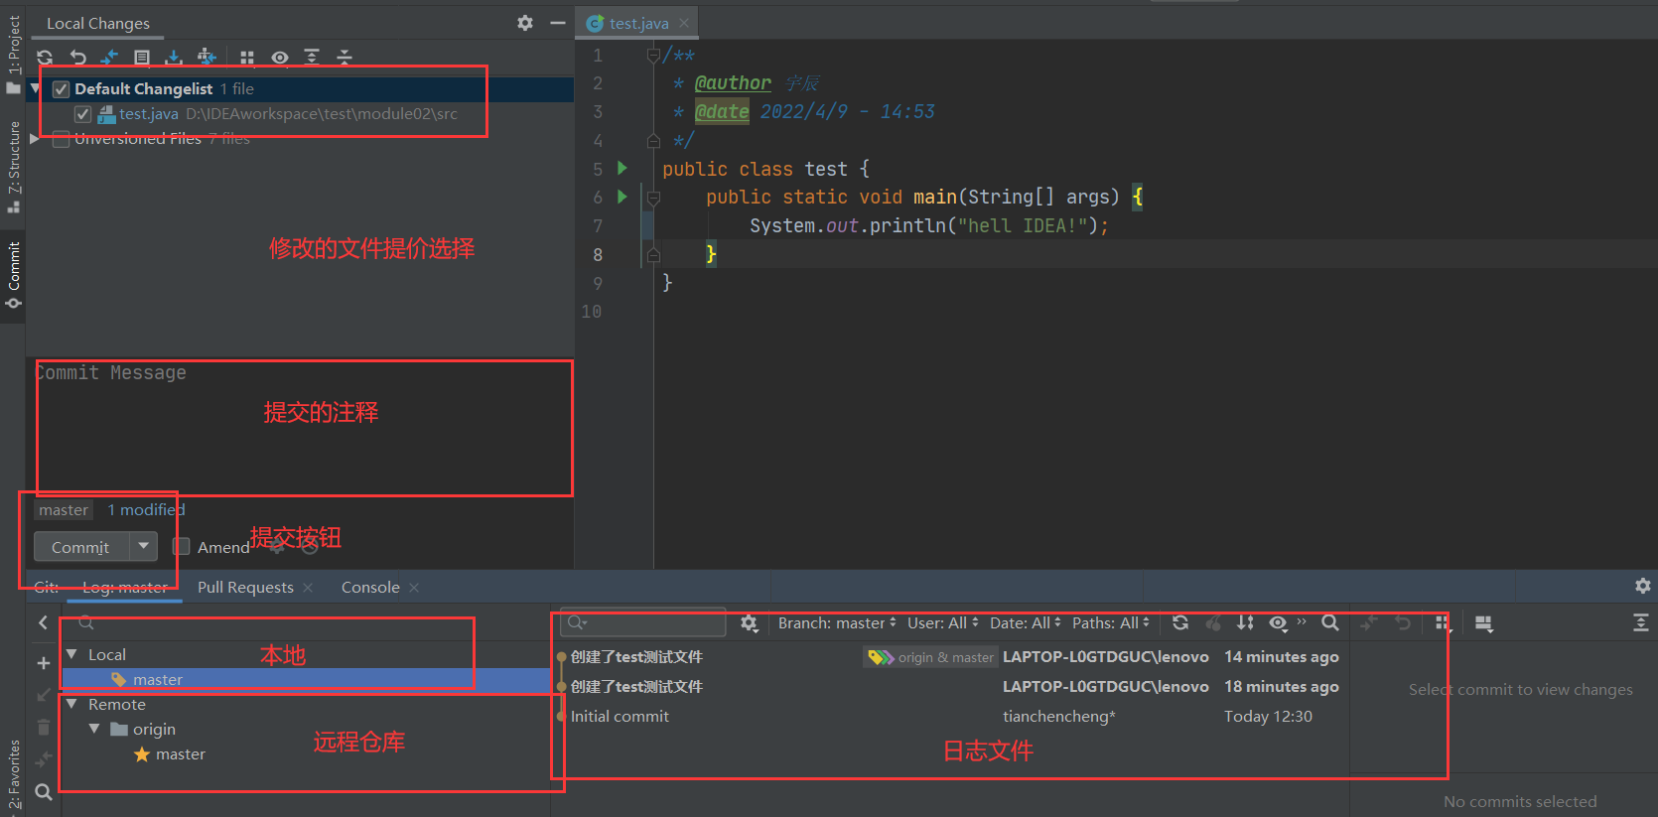Screen dimensions: 1658x817
Task: Open the Git tool window settings gear
Action: (x=1643, y=586)
